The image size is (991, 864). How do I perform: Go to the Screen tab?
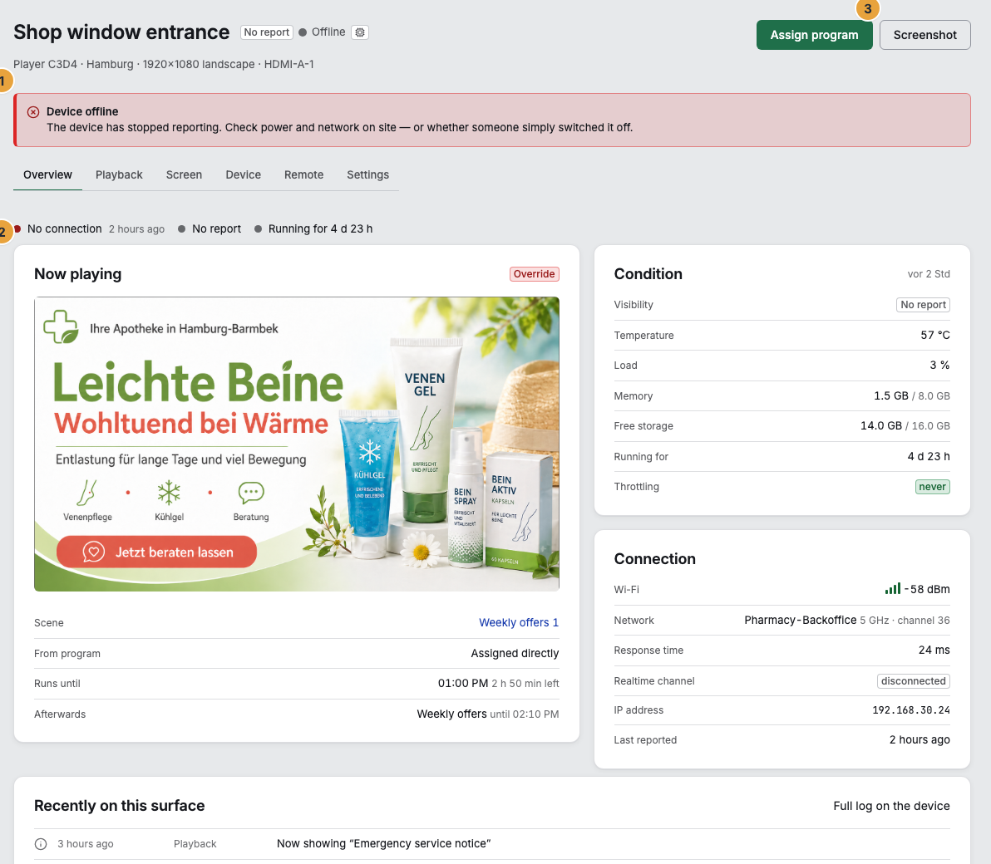184,175
